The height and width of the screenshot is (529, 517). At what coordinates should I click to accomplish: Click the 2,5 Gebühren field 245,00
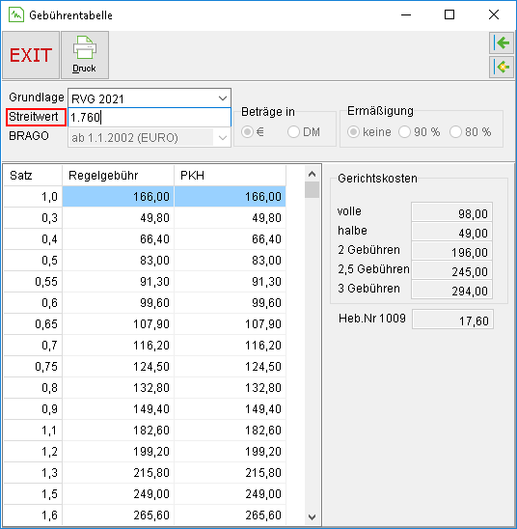pyautogui.click(x=452, y=269)
